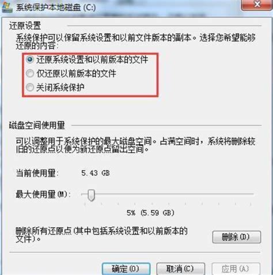Click the 磁盘空间使用量 section header
Viewport: 273px width, 275px height.
pyautogui.click(x=37, y=125)
